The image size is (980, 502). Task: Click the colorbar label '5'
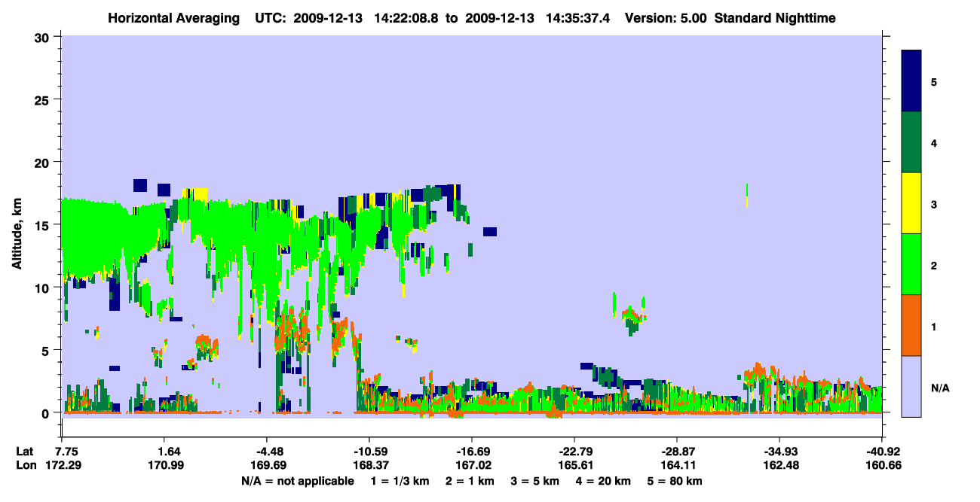[933, 81]
